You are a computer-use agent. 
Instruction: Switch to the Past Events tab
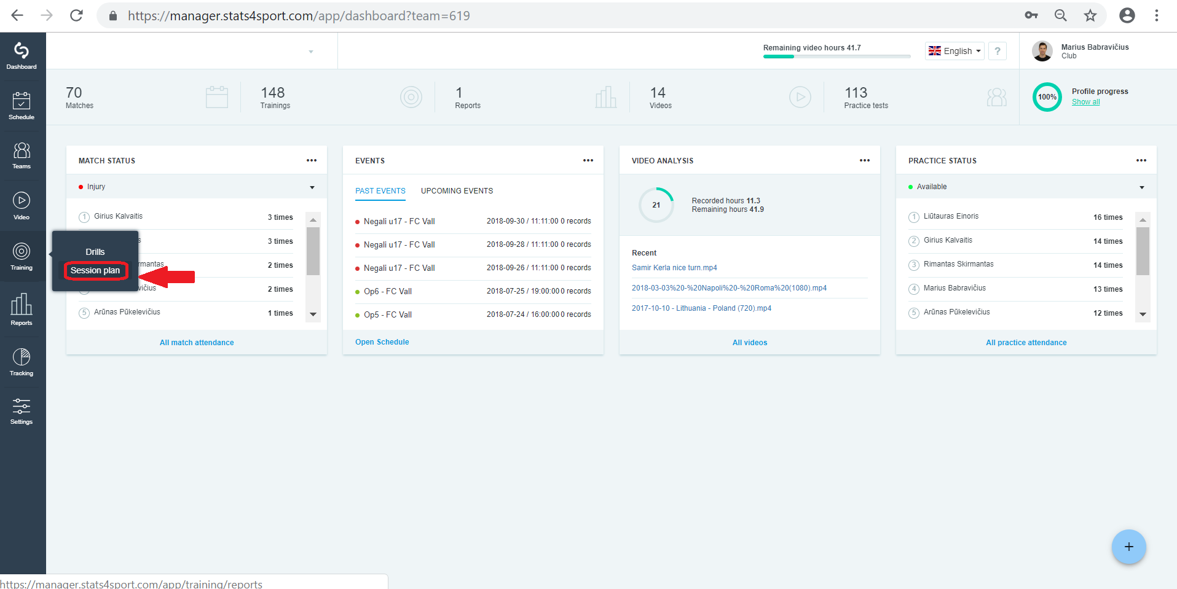click(x=380, y=191)
